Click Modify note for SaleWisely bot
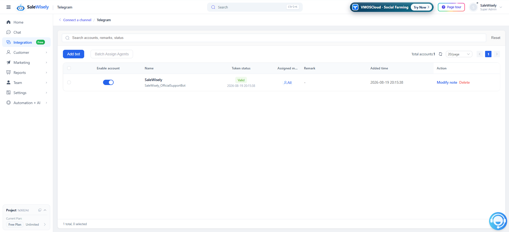The image size is (509, 232). point(447,82)
